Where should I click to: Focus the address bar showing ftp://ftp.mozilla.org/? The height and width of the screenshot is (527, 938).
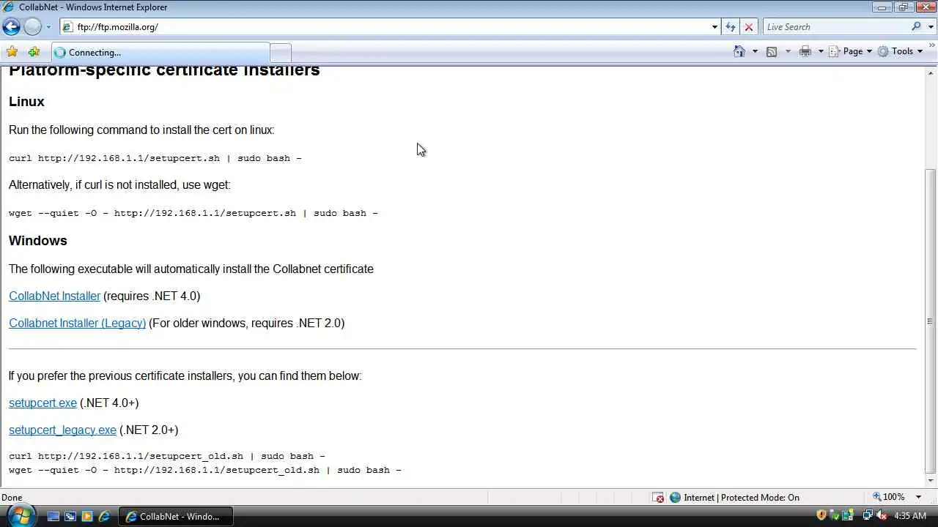tap(391, 27)
